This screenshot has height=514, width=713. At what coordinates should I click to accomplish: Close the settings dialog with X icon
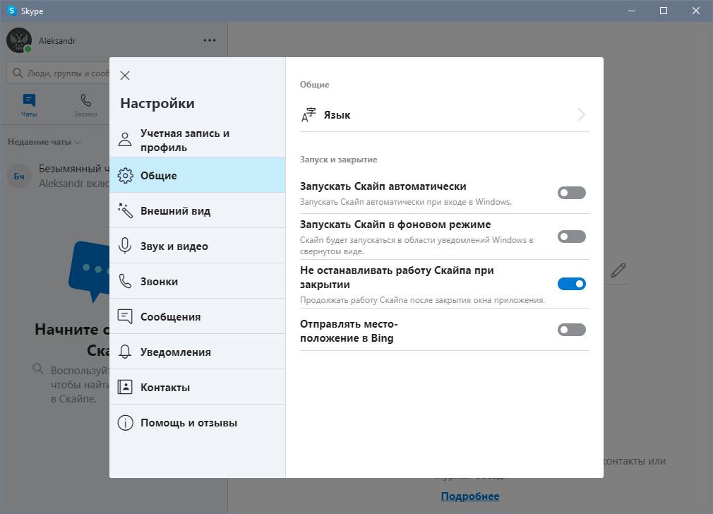[x=125, y=76]
